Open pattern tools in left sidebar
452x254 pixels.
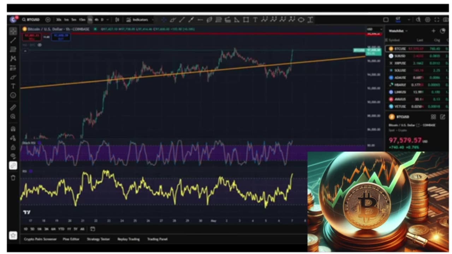click(x=13, y=59)
